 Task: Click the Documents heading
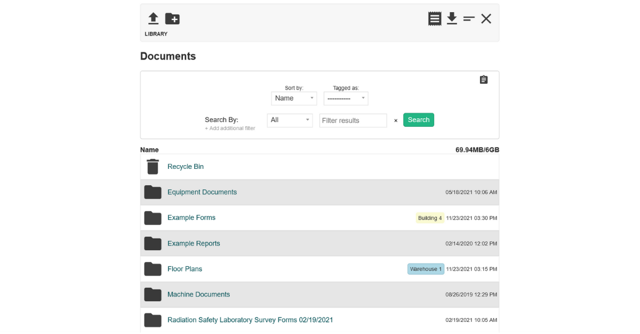click(168, 56)
